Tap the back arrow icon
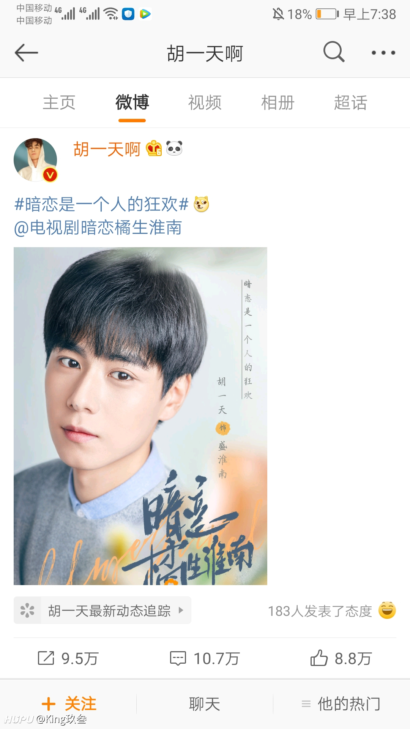This screenshot has width=410, height=729. [26, 53]
